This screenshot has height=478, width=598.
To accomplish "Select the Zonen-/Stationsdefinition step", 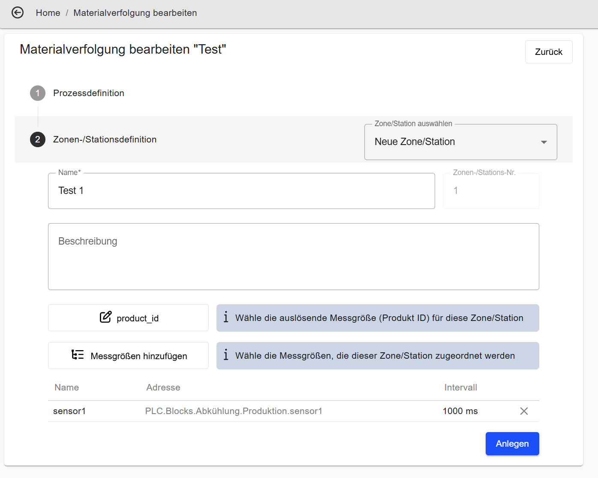I will (x=105, y=139).
